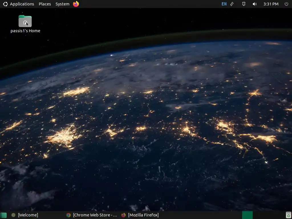Open the notifications bell
The width and height of the screenshot is (292, 219).
(244, 4)
